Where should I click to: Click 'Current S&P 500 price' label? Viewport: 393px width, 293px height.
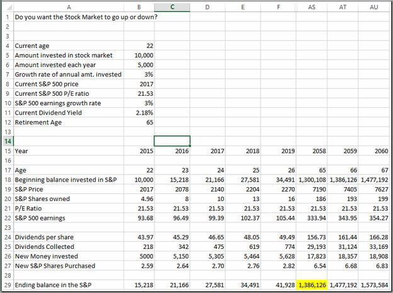click(47, 84)
